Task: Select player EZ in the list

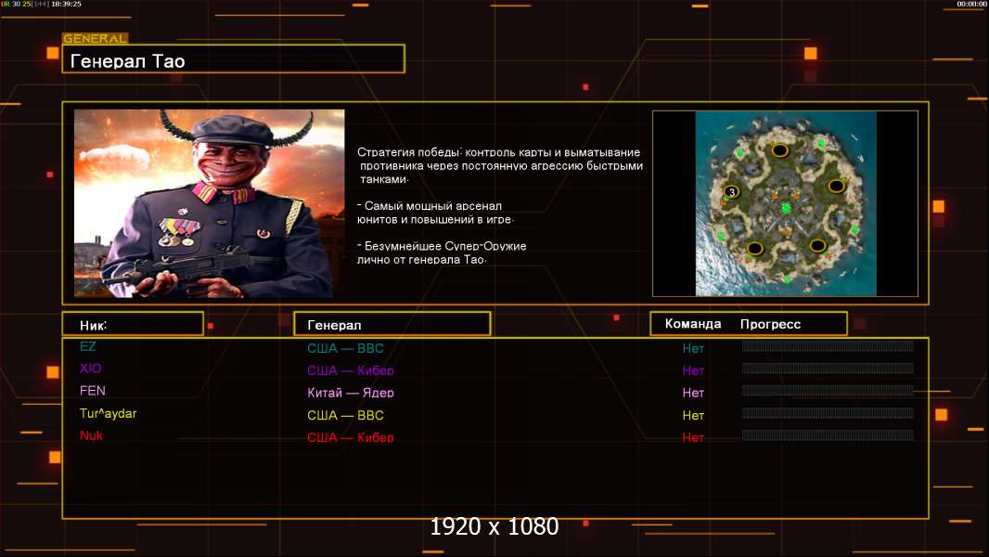Action: [x=87, y=346]
